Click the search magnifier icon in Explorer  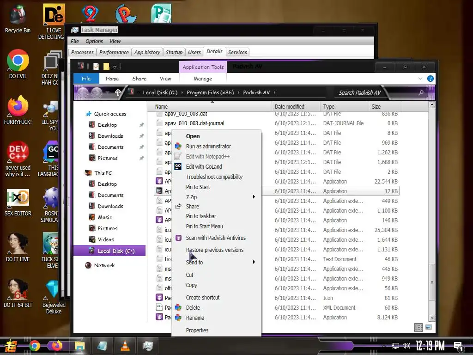(x=421, y=92)
